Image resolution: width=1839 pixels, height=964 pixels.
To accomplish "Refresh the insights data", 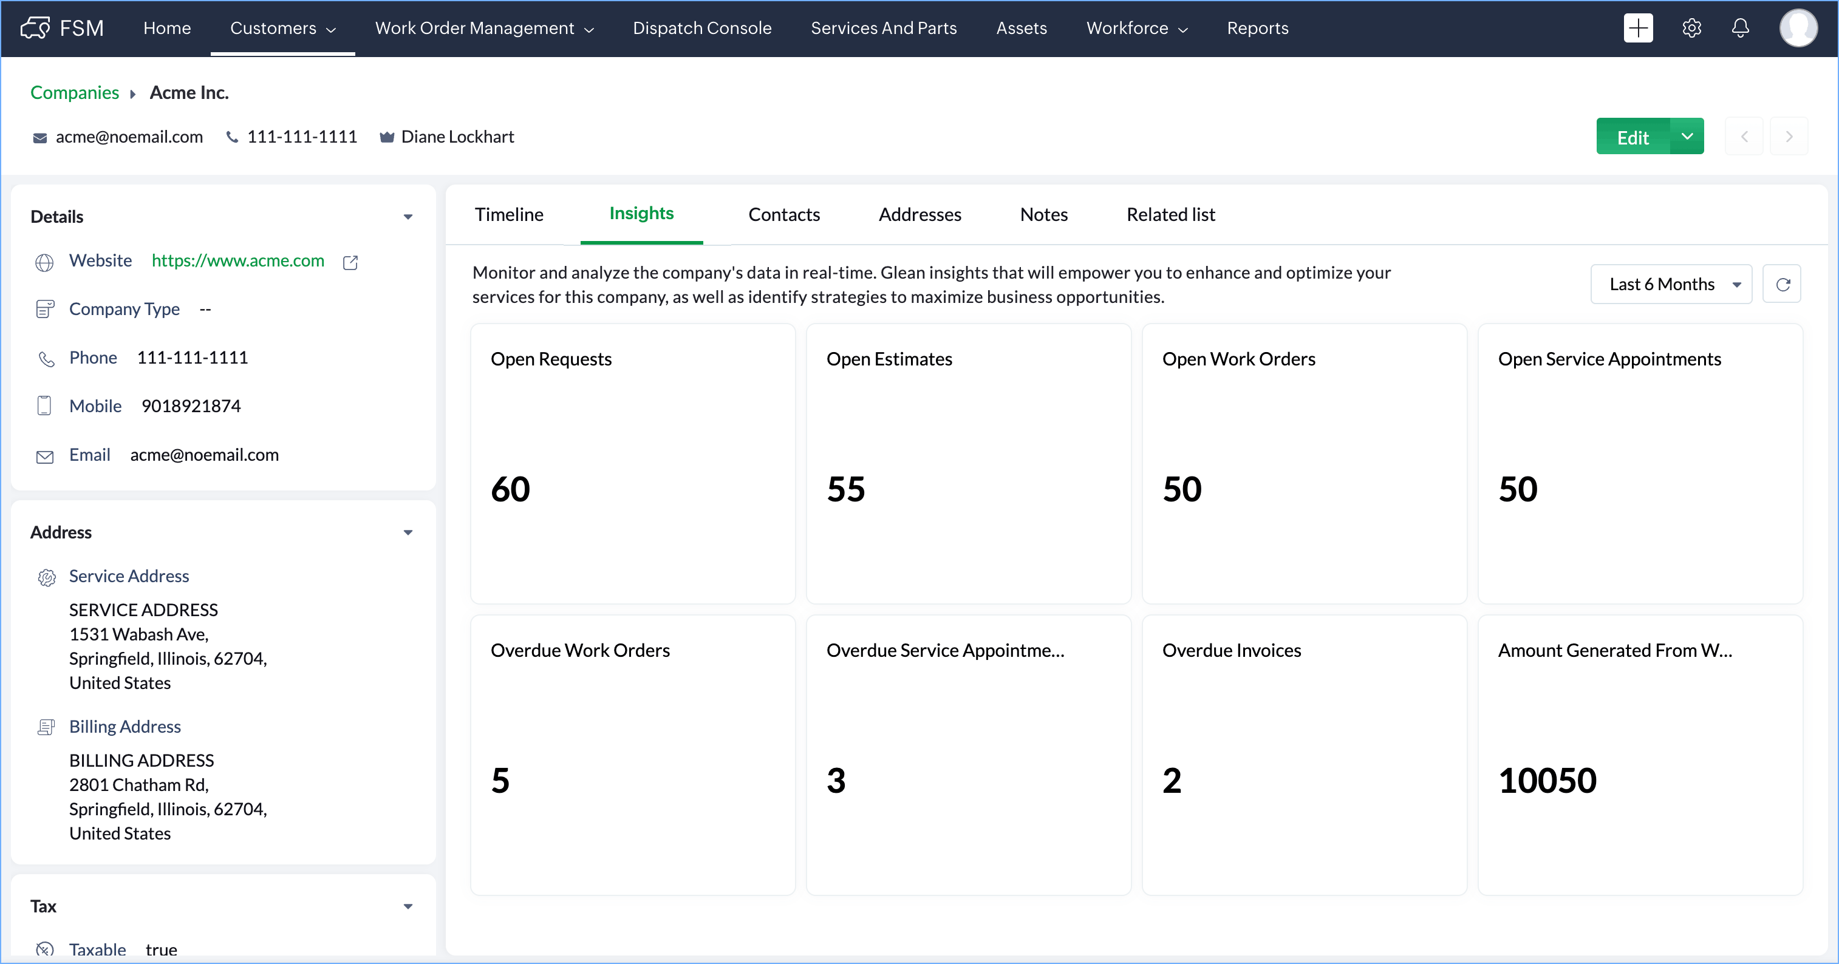I will tap(1782, 284).
